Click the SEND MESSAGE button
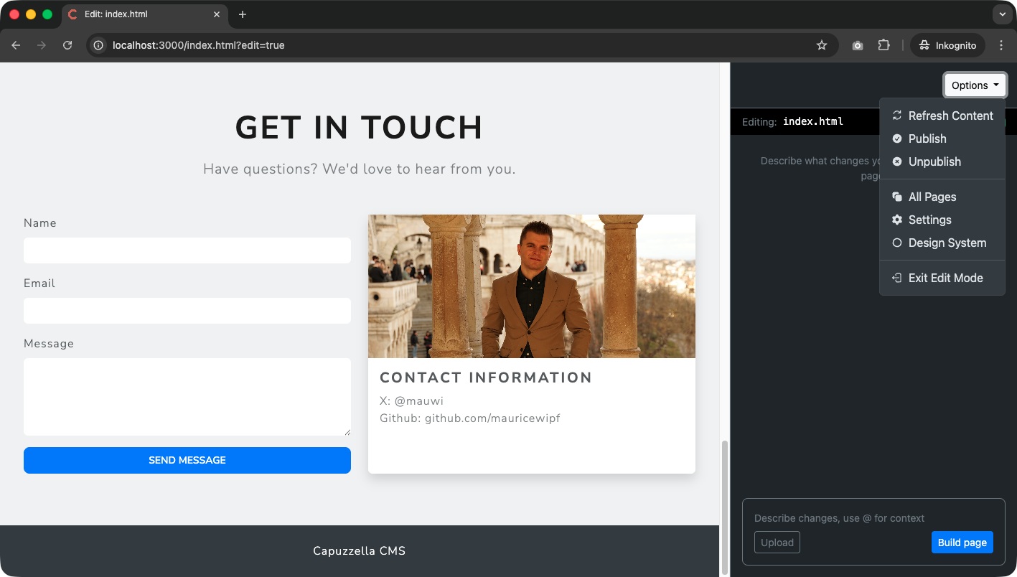 (x=187, y=460)
